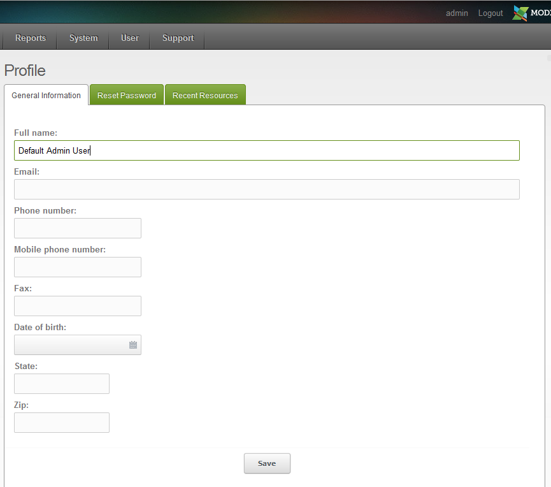551x487 pixels.
Task: Switch to the General Information tab
Action: [x=47, y=96]
